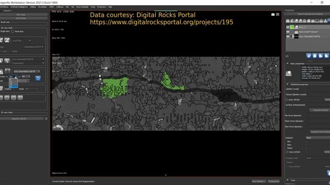Click the grid icon left of Radius
Viewport: 330px width, 185px height.
coord(1,88)
